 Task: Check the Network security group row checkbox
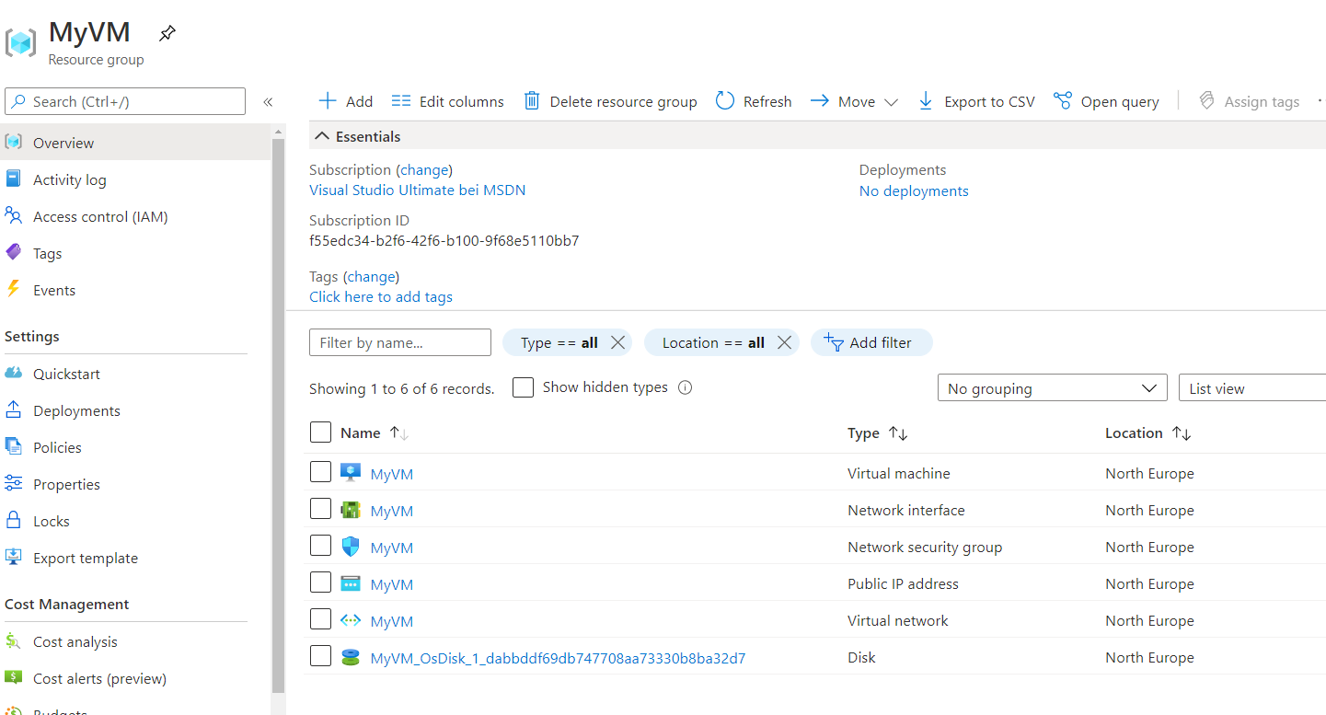(320, 545)
